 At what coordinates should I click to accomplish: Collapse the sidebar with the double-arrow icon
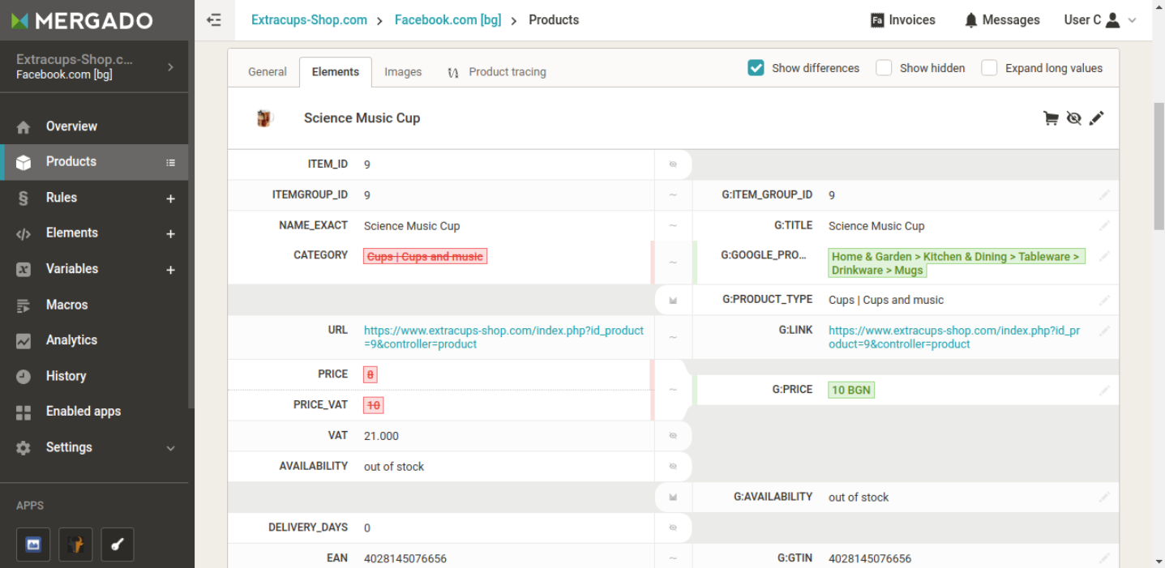[213, 19]
